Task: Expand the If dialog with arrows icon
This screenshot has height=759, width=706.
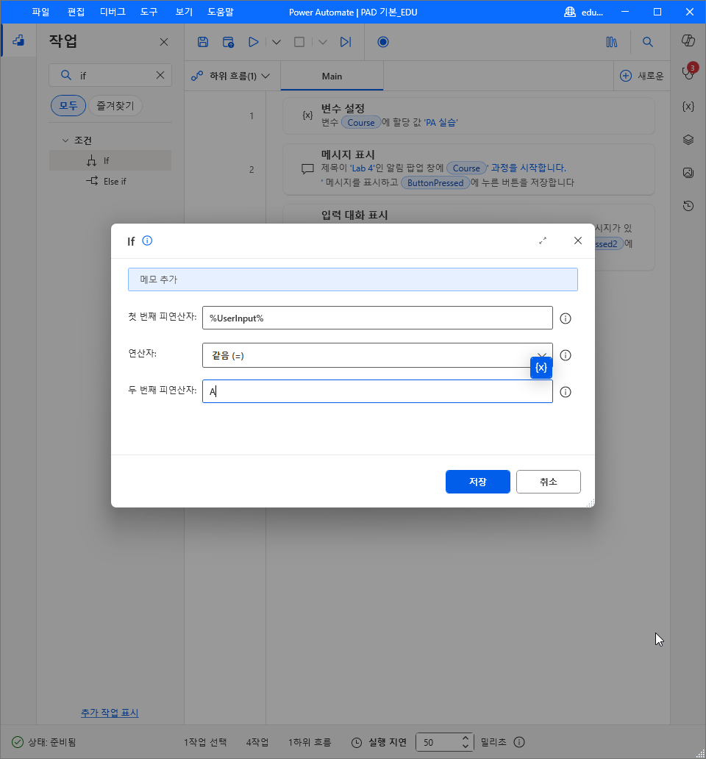Action: click(543, 240)
